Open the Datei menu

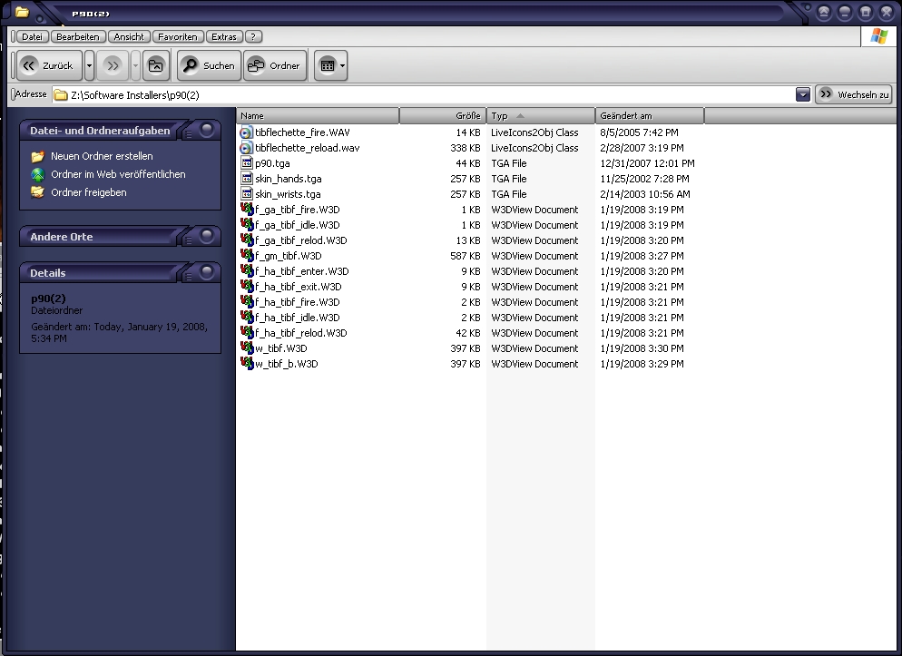pyautogui.click(x=33, y=37)
